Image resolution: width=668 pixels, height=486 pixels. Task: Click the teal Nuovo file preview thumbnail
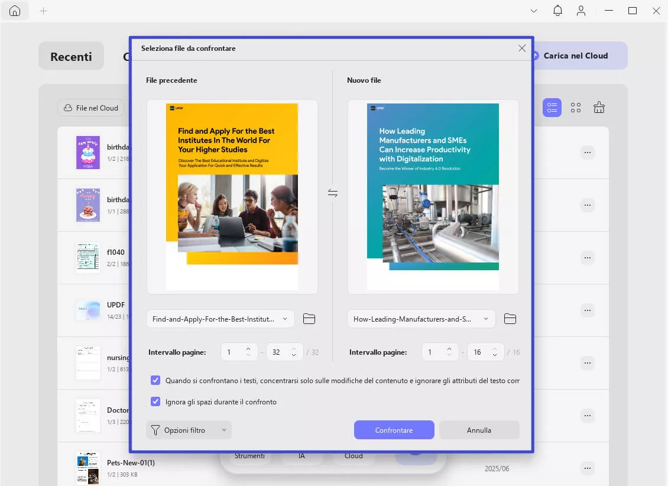[x=433, y=197]
